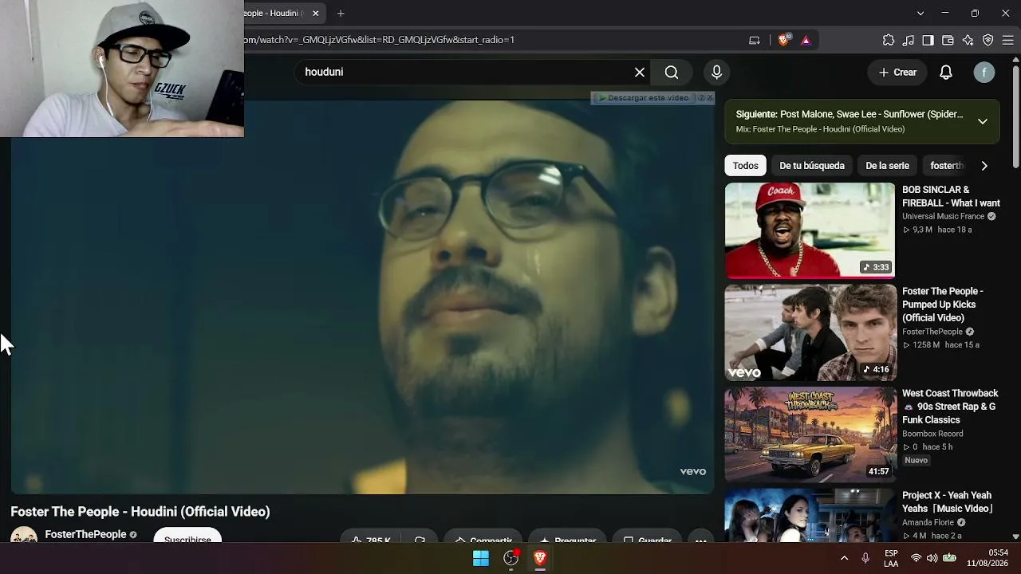1021x574 pixels.
Task: Open the Bob Sinclar video thumbnail
Action: pos(810,230)
